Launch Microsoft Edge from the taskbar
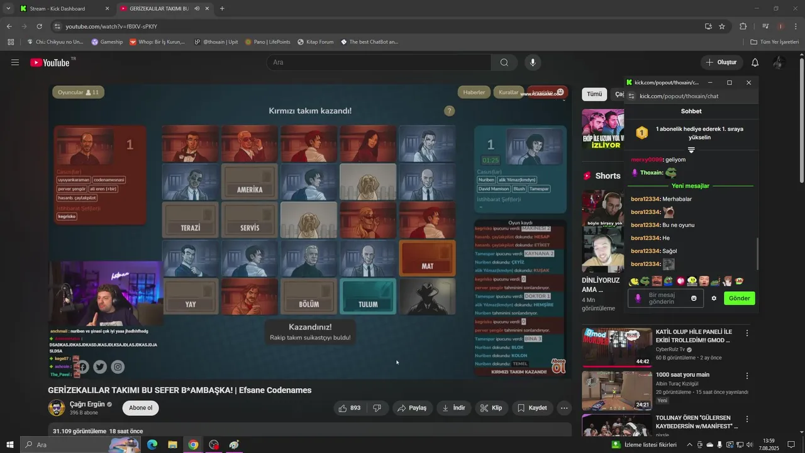The height and width of the screenshot is (453, 805). pos(152,445)
